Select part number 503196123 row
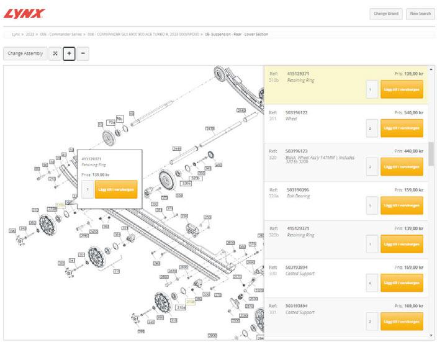 [x=296, y=151]
